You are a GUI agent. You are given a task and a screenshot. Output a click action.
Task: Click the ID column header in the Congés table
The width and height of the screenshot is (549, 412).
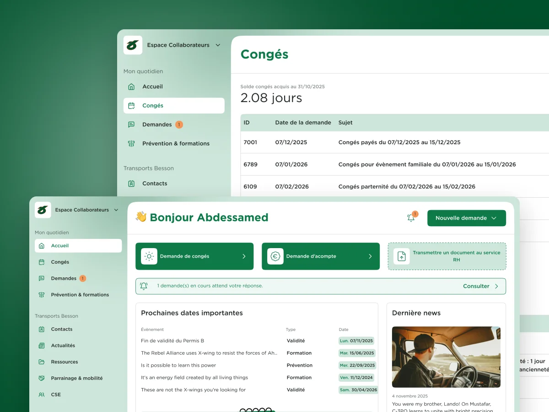(x=247, y=123)
